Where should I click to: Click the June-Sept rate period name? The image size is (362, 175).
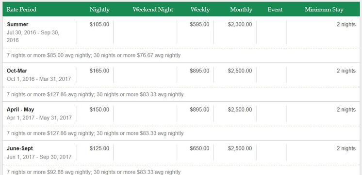pyautogui.click(x=19, y=148)
